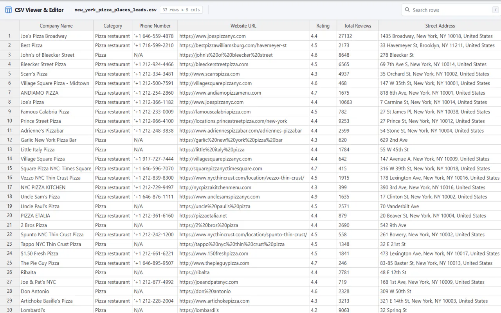Select the https://www.artichokepizza.com URL cell
Image resolution: width=501 pixels, height=313 pixels.
coord(243,301)
